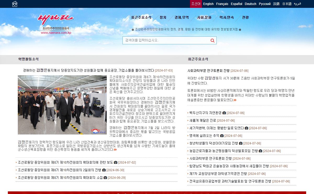This screenshot has height=194, width=314.
Task: Open camera icon next to 청년학생들의 덕성이야기모임 진행
Action: point(241,143)
